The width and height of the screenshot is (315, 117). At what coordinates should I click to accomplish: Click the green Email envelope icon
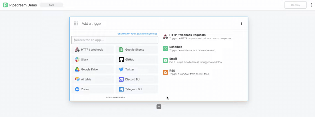[x=165, y=60]
